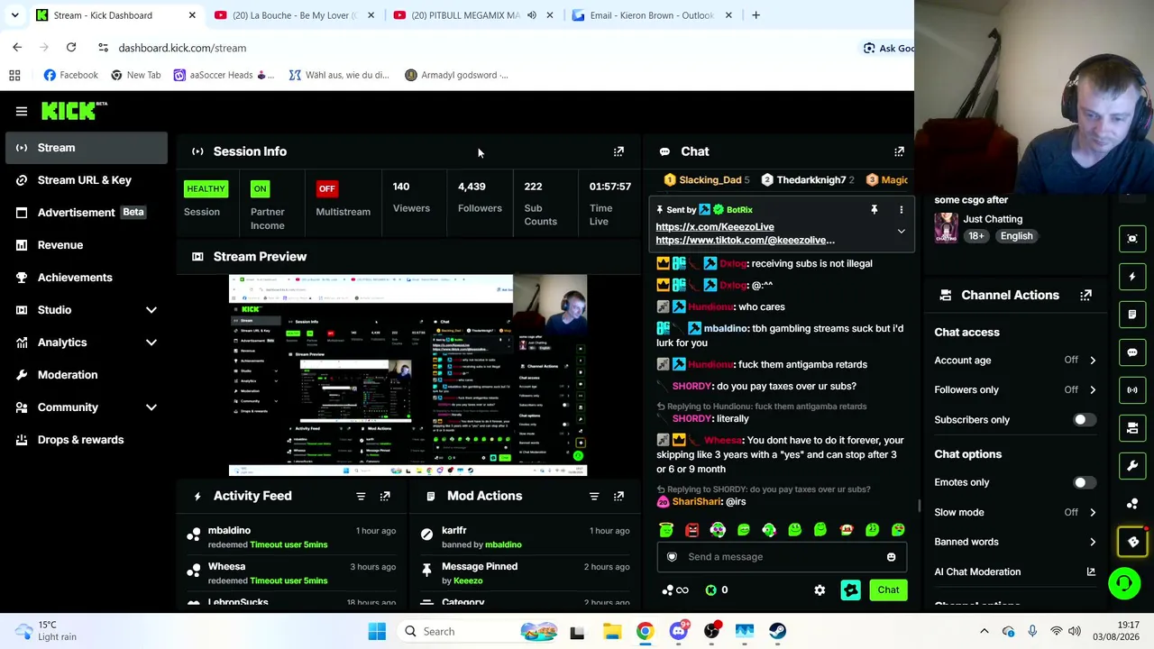This screenshot has height=649, width=1154.
Task: Open Google Chrome from the taskbar
Action: click(645, 631)
